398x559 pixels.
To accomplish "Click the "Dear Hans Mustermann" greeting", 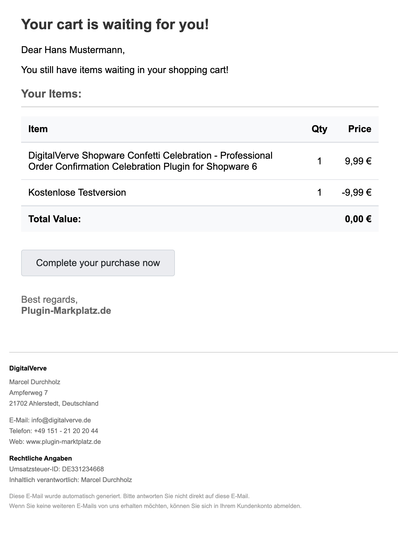I will [x=73, y=50].
